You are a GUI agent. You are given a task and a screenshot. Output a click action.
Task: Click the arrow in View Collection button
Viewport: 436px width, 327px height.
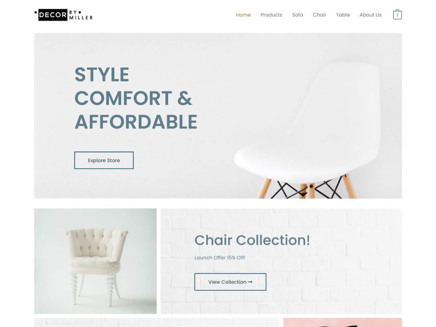250,282
